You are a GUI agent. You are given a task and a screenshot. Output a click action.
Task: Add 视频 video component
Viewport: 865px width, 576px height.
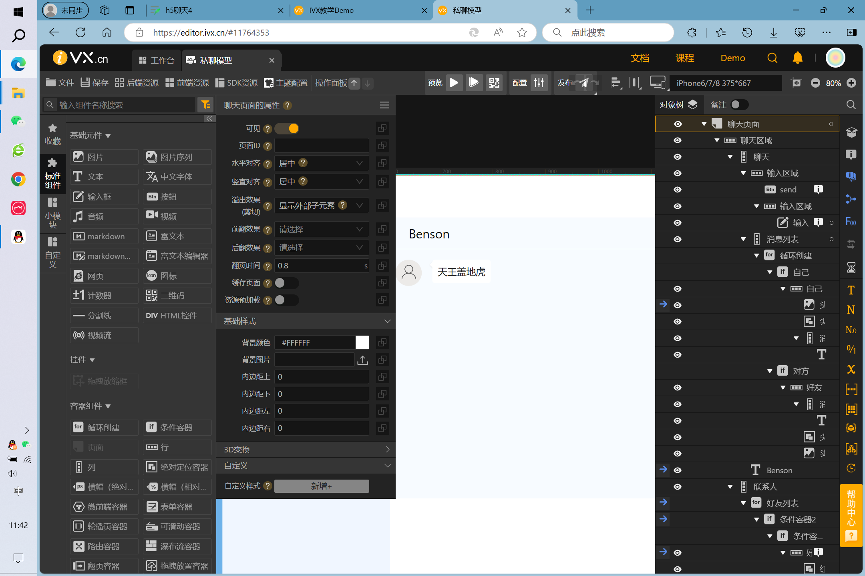click(x=177, y=216)
